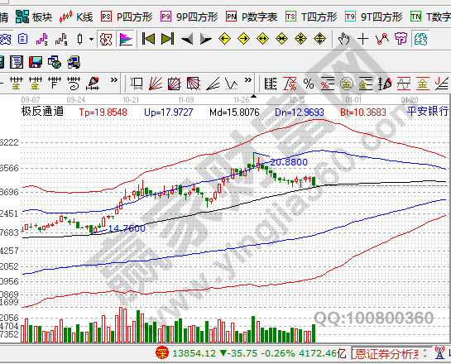This screenshot has width=451, height=364.
Task: Click the red floppy disk save icon
Action: pos(36,62)
